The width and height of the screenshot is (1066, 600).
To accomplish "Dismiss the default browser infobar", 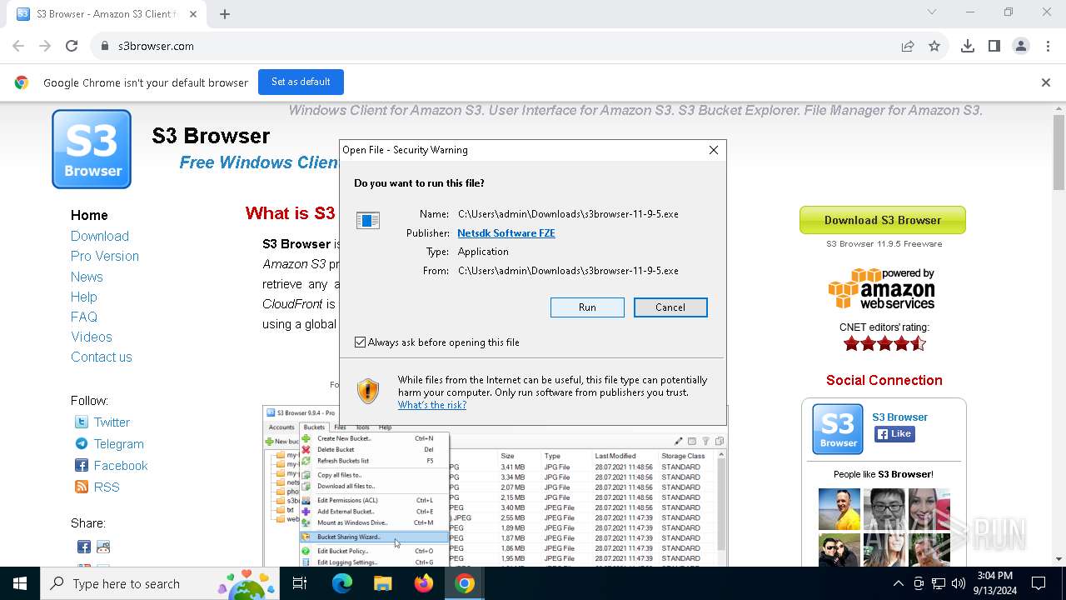I will [1046, 82].
